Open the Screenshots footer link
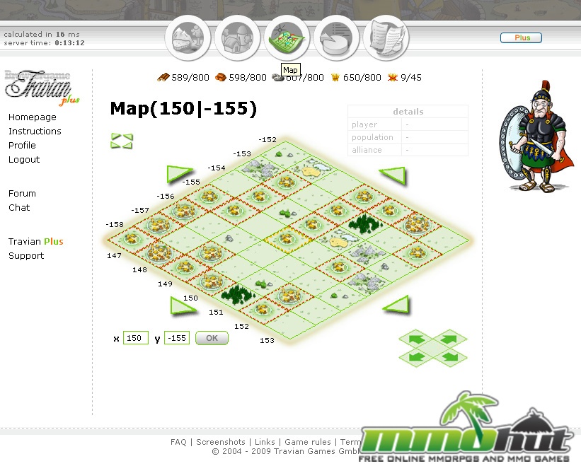Image resolution: width=581 pixels, height=466 pixels. 221,442
